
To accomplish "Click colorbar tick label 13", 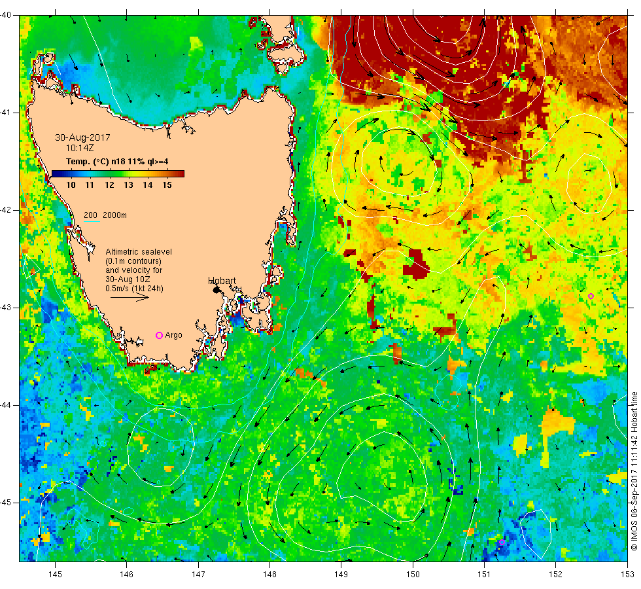I will (128, 185).
